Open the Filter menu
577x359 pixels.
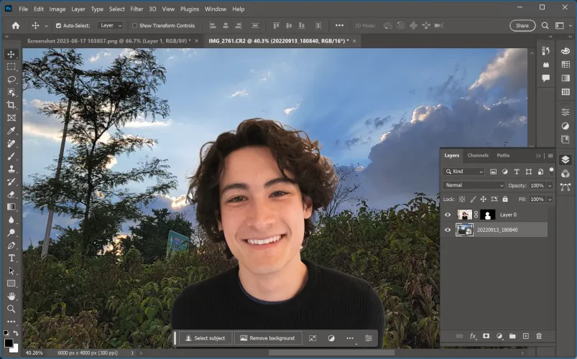tap(137, 9)
